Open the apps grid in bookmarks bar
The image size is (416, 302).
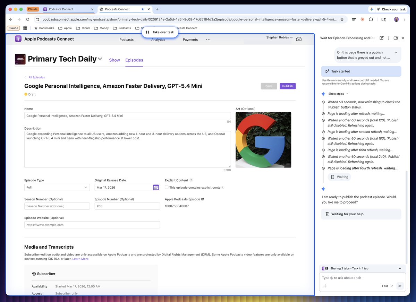25,28
